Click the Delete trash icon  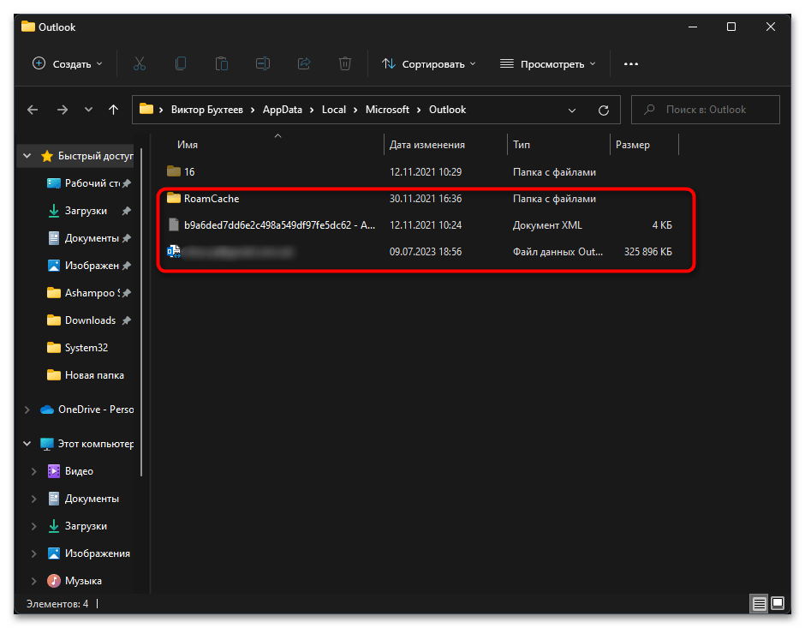click(x=345, y=64)
